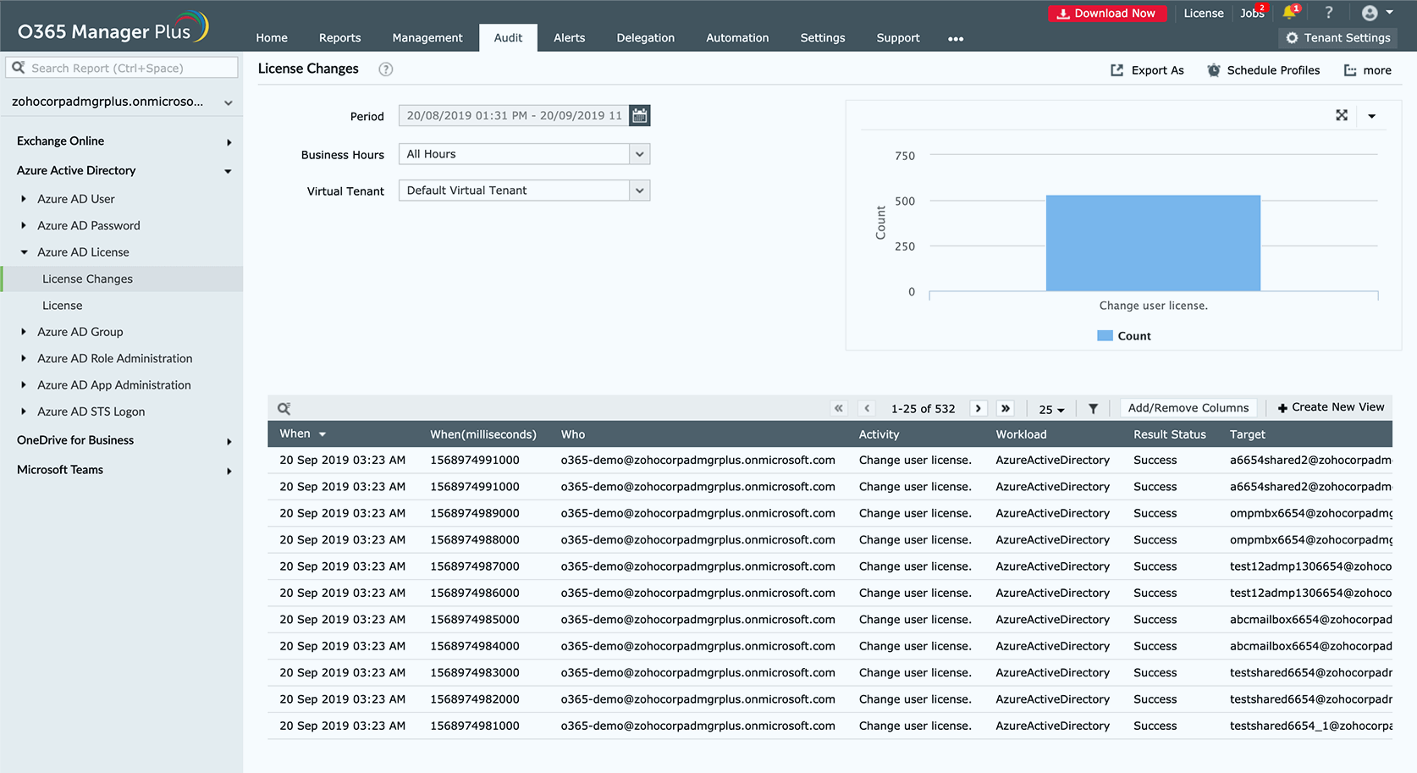Open the calendar picker for Period
This screenshot has height=773, width=1417.
point(640,116)
